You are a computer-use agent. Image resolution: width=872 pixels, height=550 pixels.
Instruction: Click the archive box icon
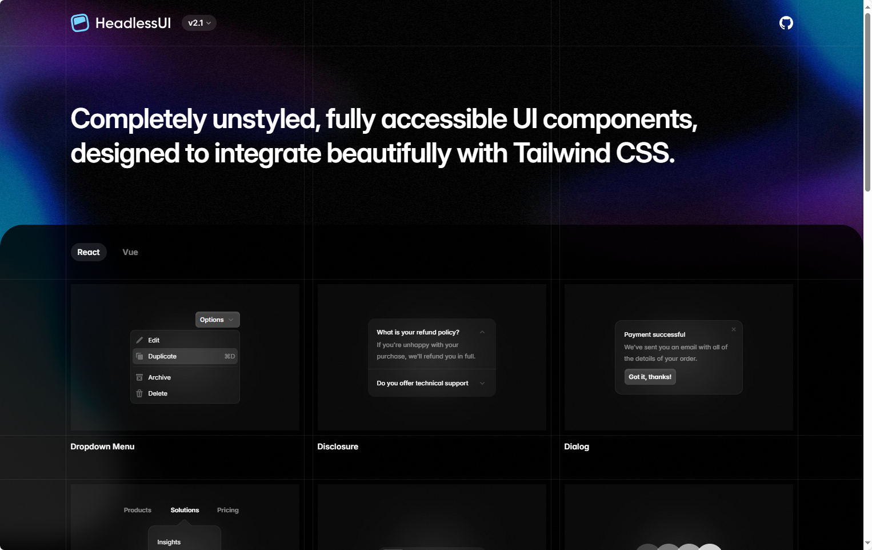pyautogui.click(x=139, y=377)
